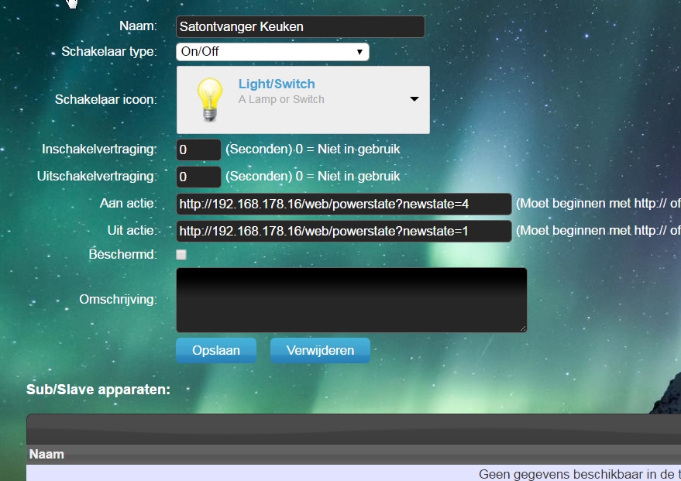Viewport: 681px width, 481px height.
Task: Enable the Beschermd checkbox
Action: click(x=181, y=255)
